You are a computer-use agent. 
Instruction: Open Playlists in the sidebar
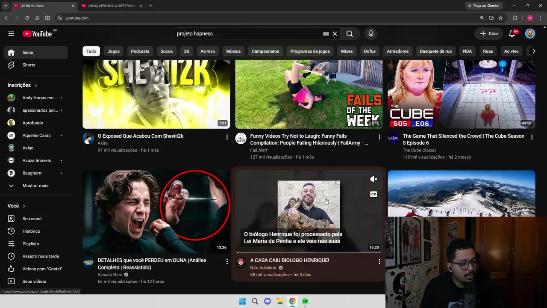click(x=36, y=244)
